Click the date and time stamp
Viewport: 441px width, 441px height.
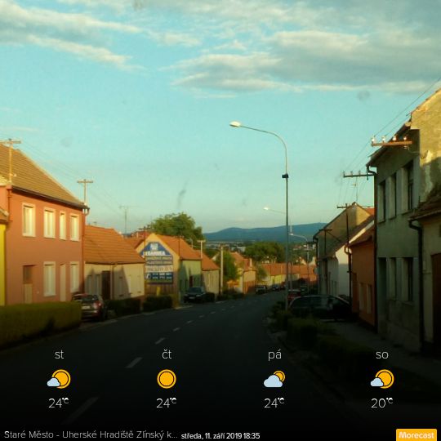(220, 436)
